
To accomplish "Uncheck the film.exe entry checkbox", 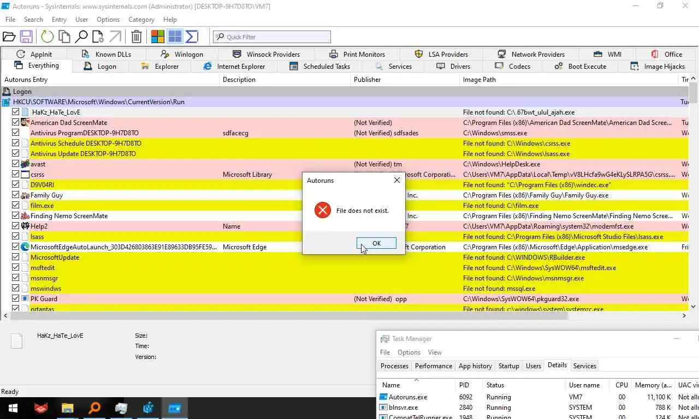I will tap(15, 205).
